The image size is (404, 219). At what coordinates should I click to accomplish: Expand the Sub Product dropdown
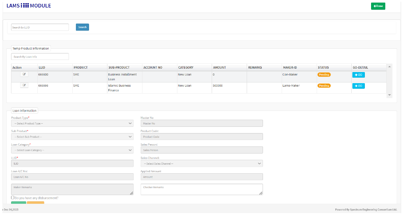(x=72, y=137)
